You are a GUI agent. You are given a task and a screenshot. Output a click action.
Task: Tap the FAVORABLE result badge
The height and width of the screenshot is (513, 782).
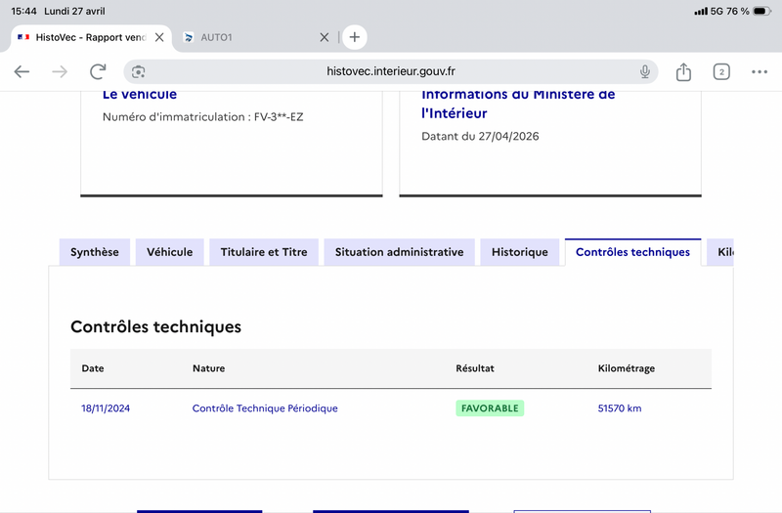[x=490, y=408]
